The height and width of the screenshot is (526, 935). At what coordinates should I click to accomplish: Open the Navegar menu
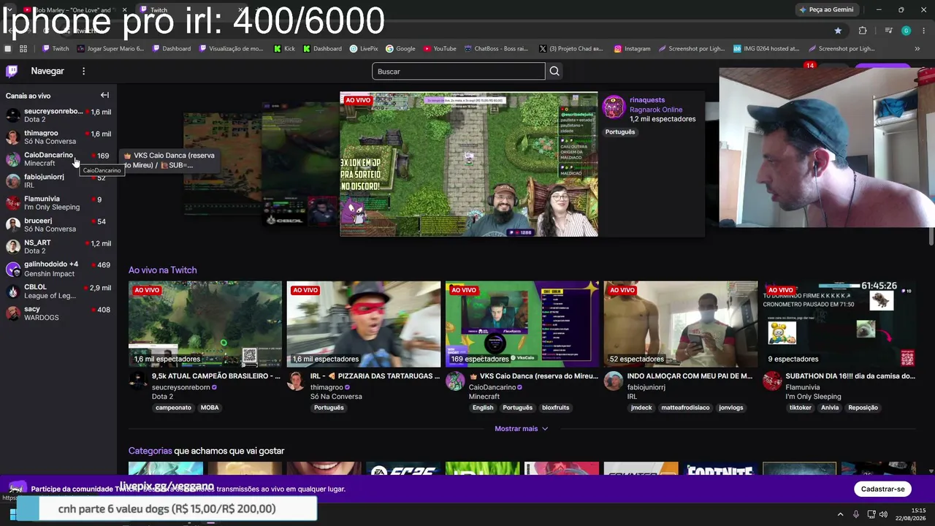point(47,71)
